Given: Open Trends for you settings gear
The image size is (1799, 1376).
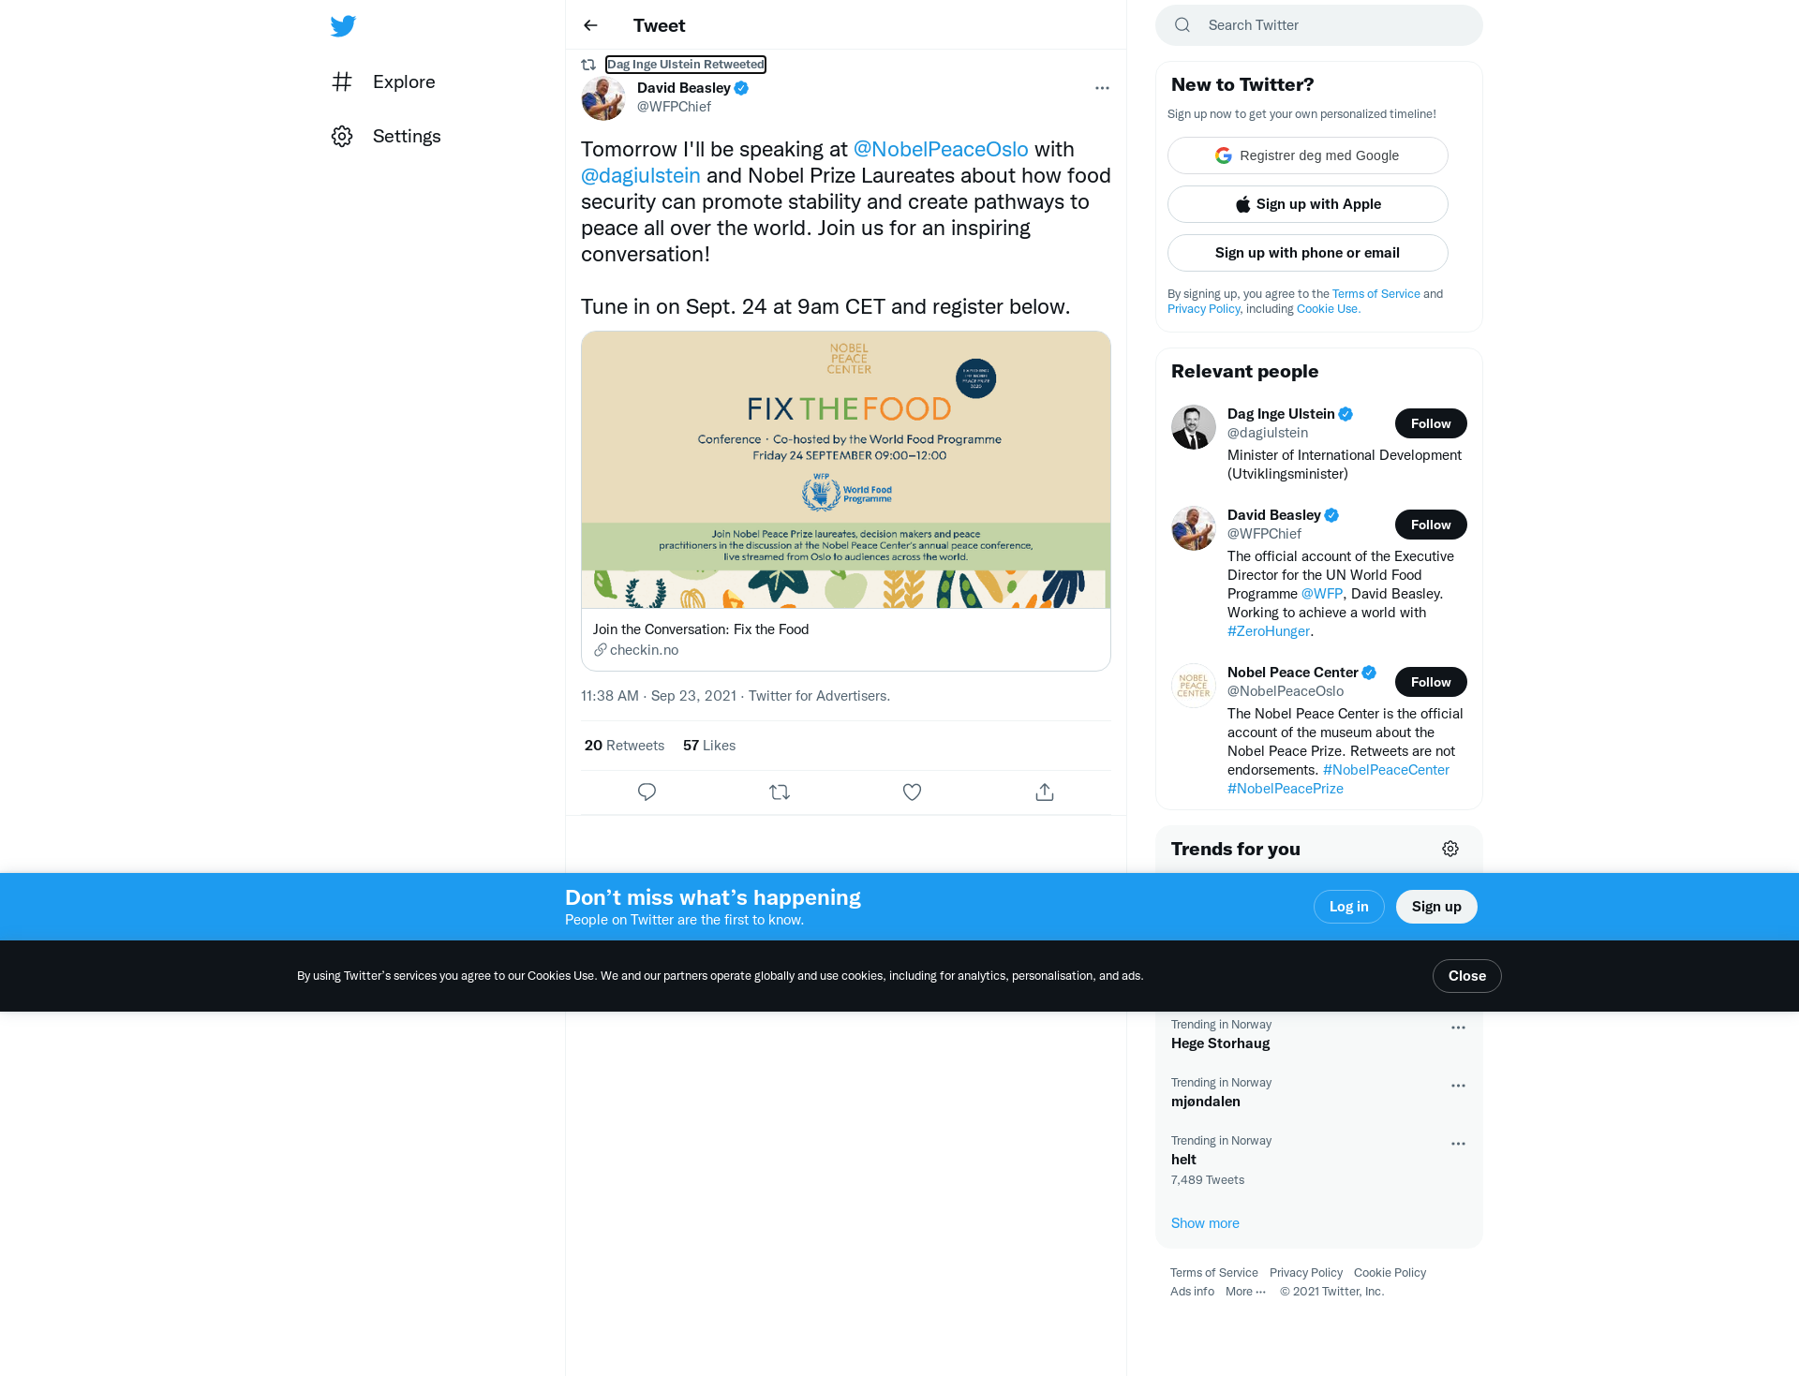Looking at the screenshot, I should coord(1450,849).
